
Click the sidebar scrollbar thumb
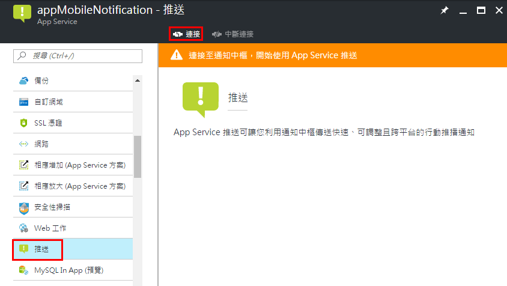pyautogui.click(x=138, y=157)
